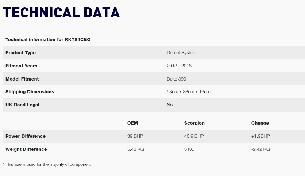Viewport: 305px width, 176px height.
Task: Select the RKT81CEO technical information title
Action: click(48, 40)
